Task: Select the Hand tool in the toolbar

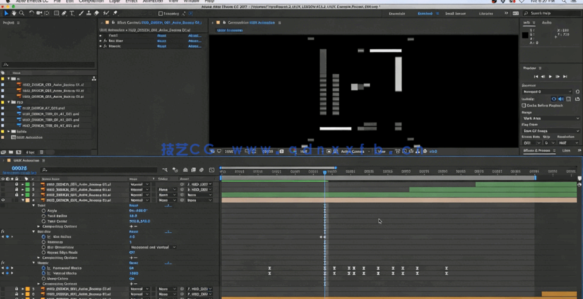Action: (14, 13)
